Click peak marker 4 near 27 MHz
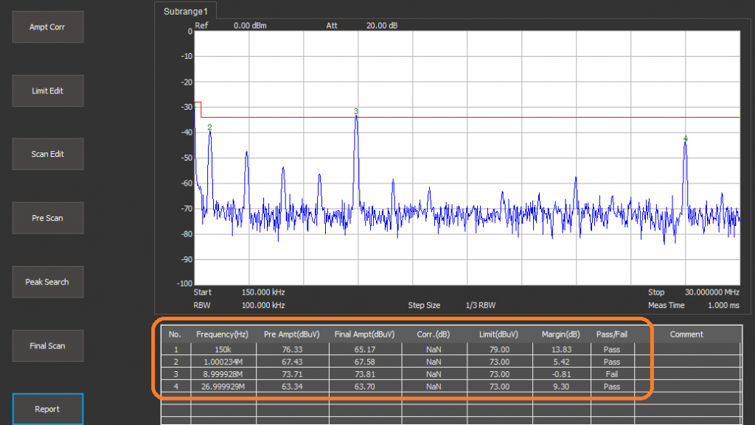This screenshot has width=755, height=425. pos(685,138)
